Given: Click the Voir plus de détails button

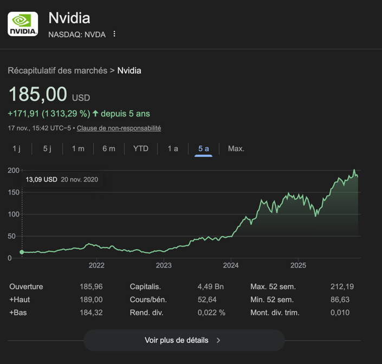Looking at the screenshot, I should [x=184, y=340].
